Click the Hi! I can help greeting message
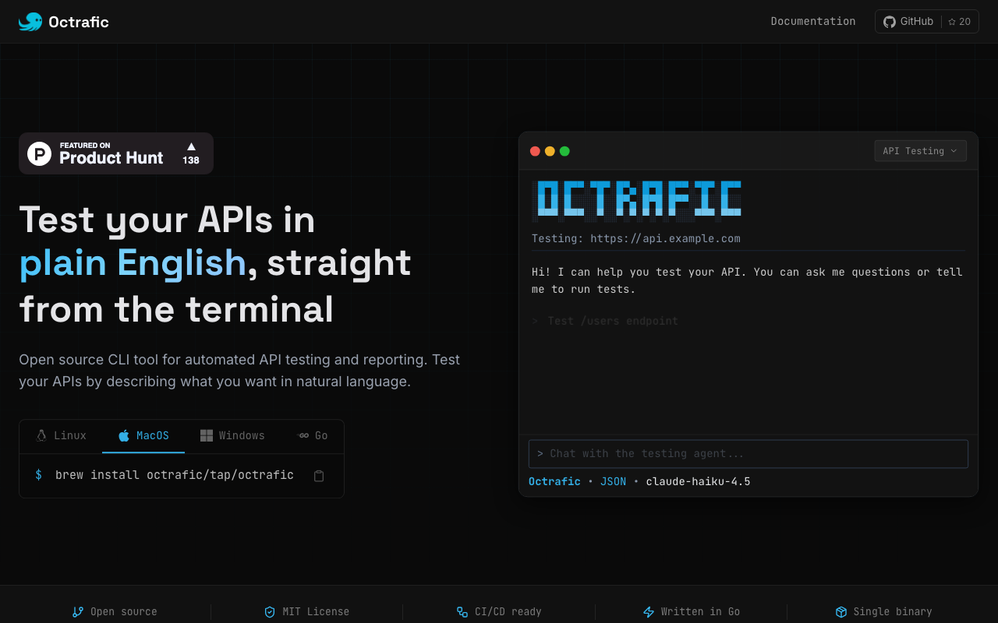The height and width of the screenshot is (623, 998). click(747, 280)
